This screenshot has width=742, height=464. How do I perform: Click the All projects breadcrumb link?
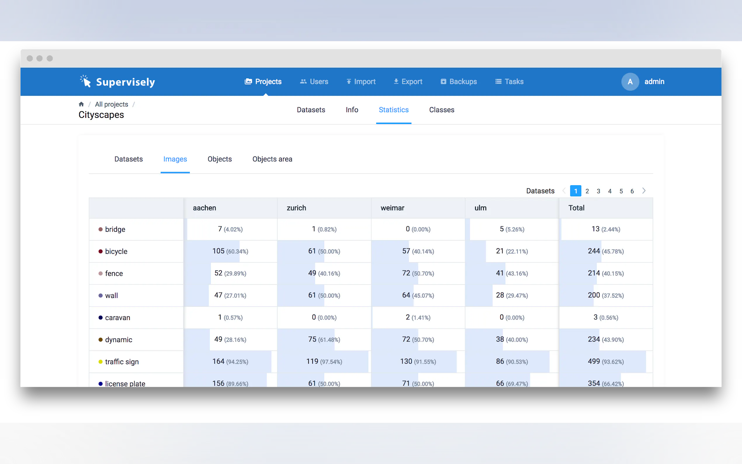click(111, 104)
